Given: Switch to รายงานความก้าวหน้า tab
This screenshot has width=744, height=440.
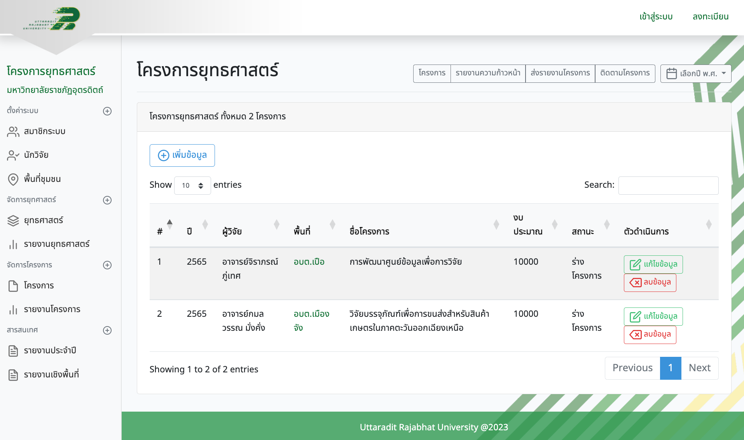Looking at the screenshot, I should [487, 73].
